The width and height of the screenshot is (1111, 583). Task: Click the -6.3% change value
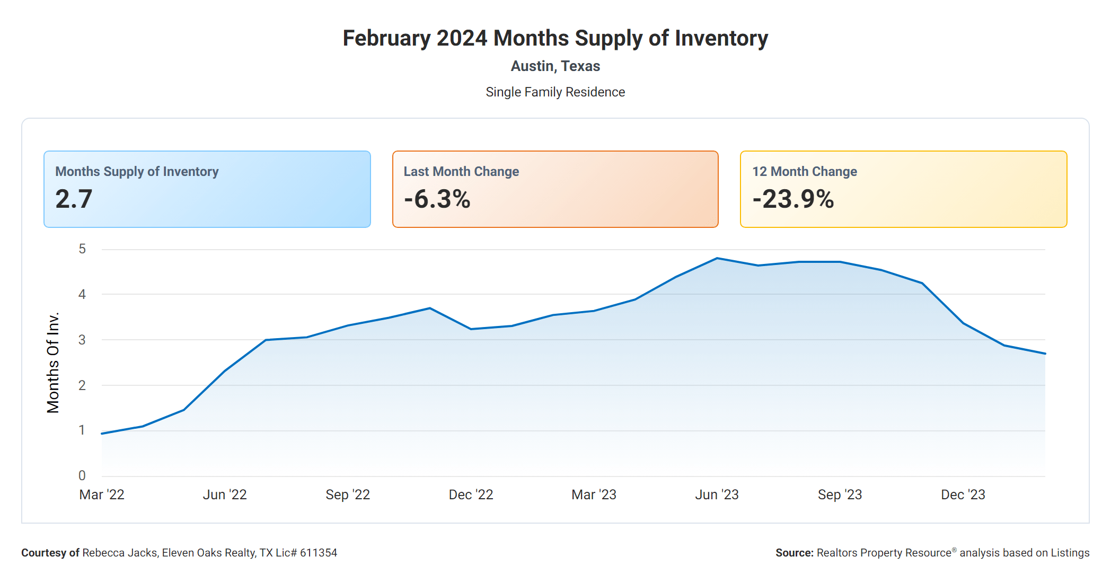point(437,199)
